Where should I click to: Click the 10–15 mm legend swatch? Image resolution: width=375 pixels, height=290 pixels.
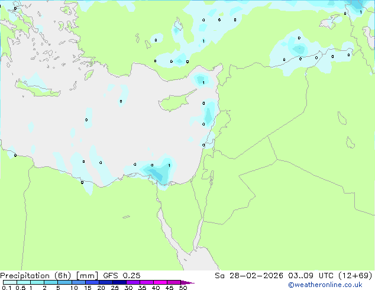(78, 282)
